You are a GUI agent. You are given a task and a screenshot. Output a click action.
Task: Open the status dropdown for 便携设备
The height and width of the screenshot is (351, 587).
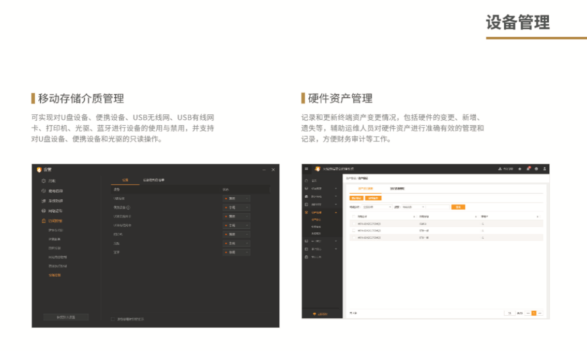pyautogui.click(x=236, y=208)
